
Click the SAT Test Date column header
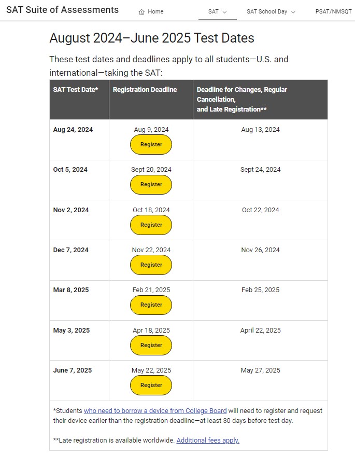pos(76,90)
